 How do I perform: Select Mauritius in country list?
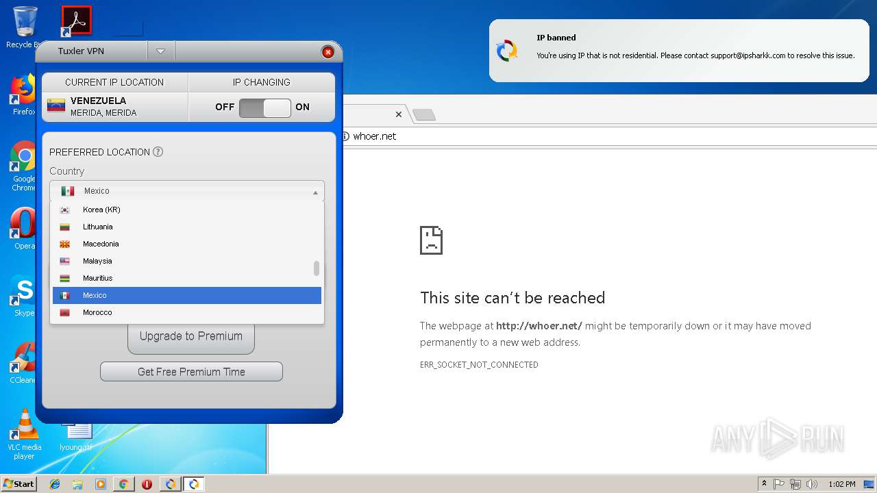coord(186,278)
